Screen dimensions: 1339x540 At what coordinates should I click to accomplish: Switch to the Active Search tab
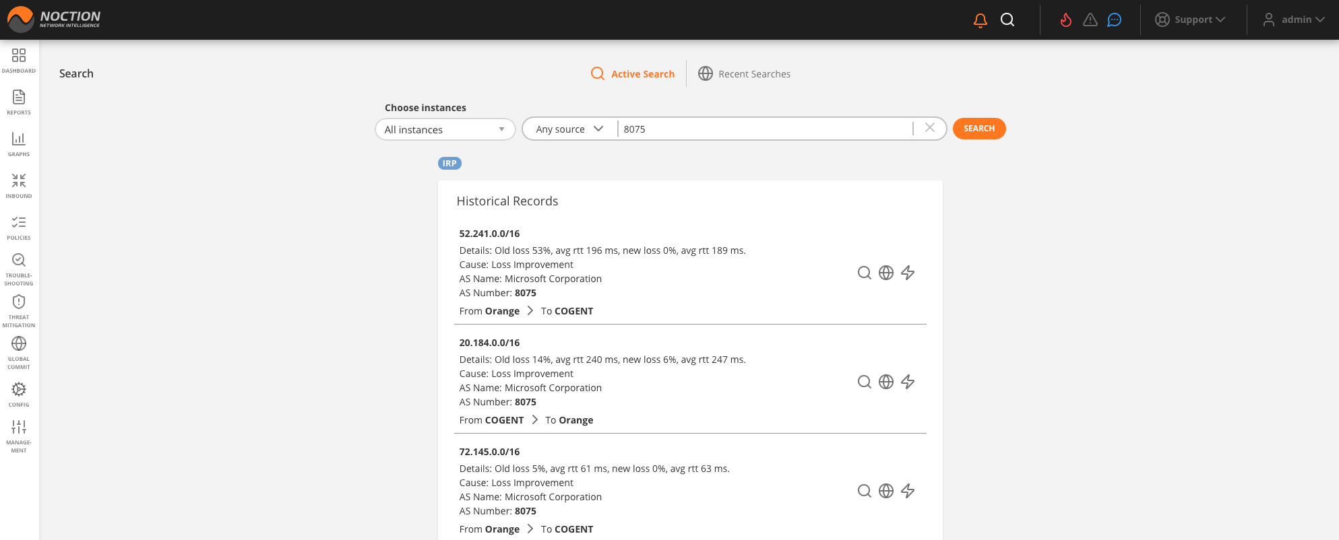tap(633, 74)
